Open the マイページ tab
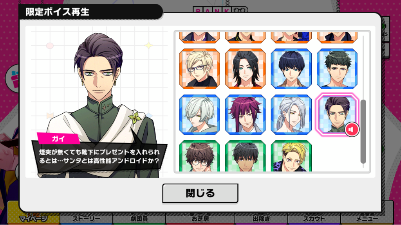 click(x=34, y=219)
